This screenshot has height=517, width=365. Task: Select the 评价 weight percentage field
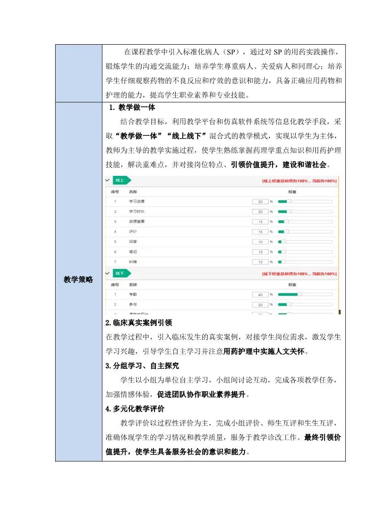click(x=260, y=232)
